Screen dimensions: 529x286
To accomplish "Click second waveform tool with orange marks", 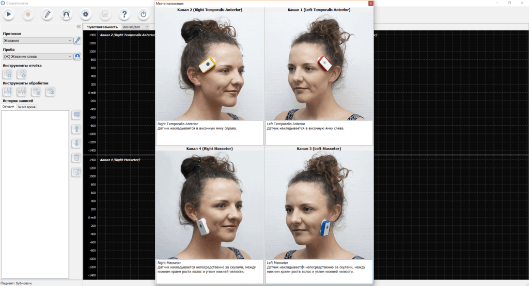I will pyautogui.click(x=22, y=92).
